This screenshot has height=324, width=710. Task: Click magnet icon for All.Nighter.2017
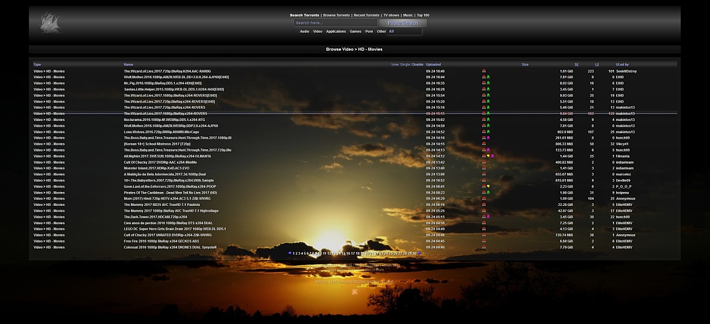click(484, 156)
